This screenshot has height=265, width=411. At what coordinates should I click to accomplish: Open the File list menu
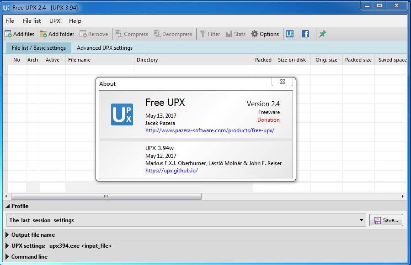32,21
